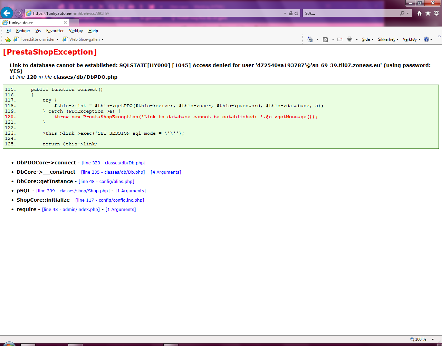
Task: Click the magnifier search icon
Action: pyautogui.click(x=402, y=13)
